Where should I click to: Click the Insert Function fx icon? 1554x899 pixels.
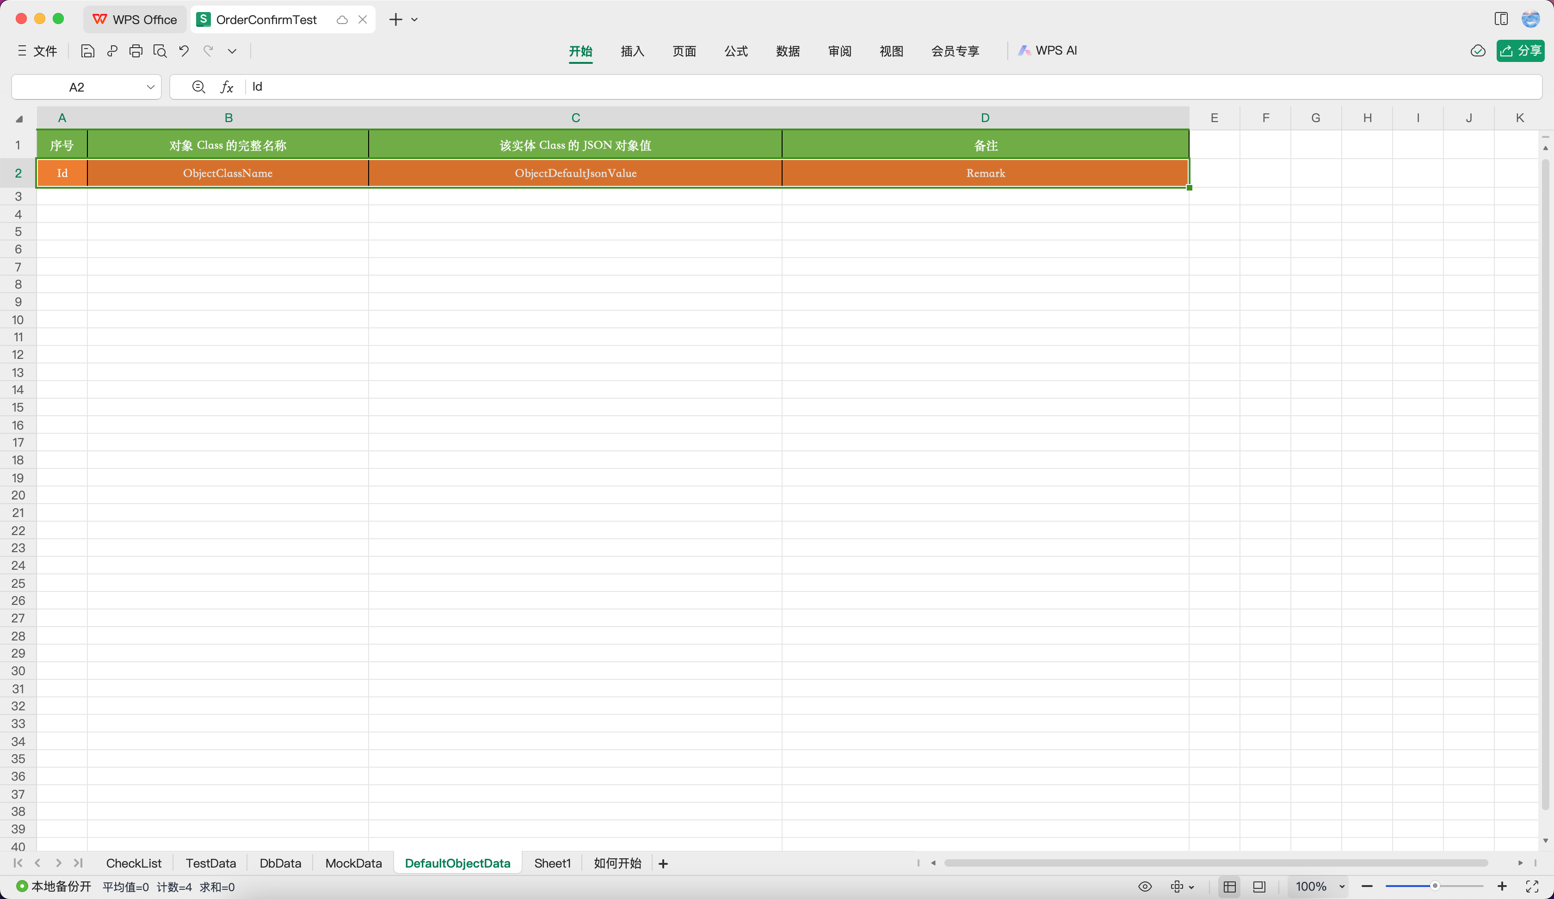pos(226,86)
